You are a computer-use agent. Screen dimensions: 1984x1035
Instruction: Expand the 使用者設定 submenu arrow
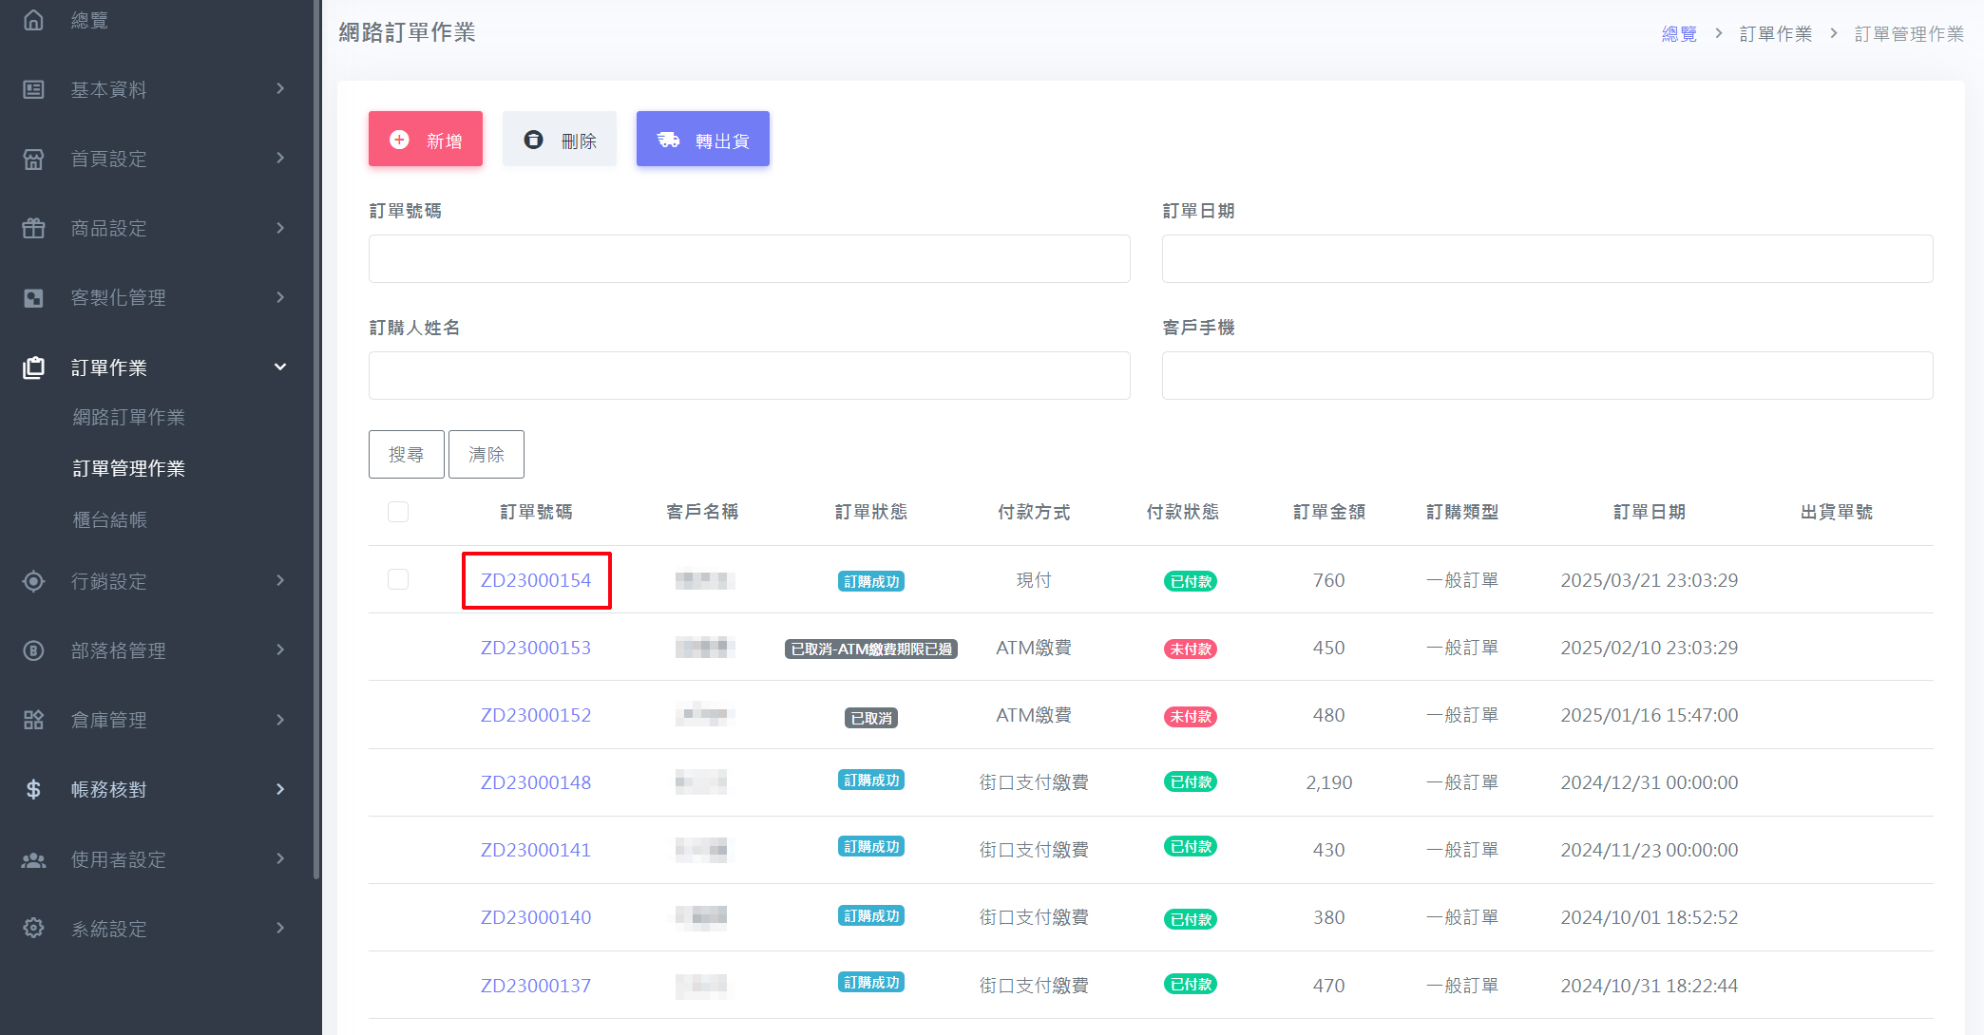280,858
